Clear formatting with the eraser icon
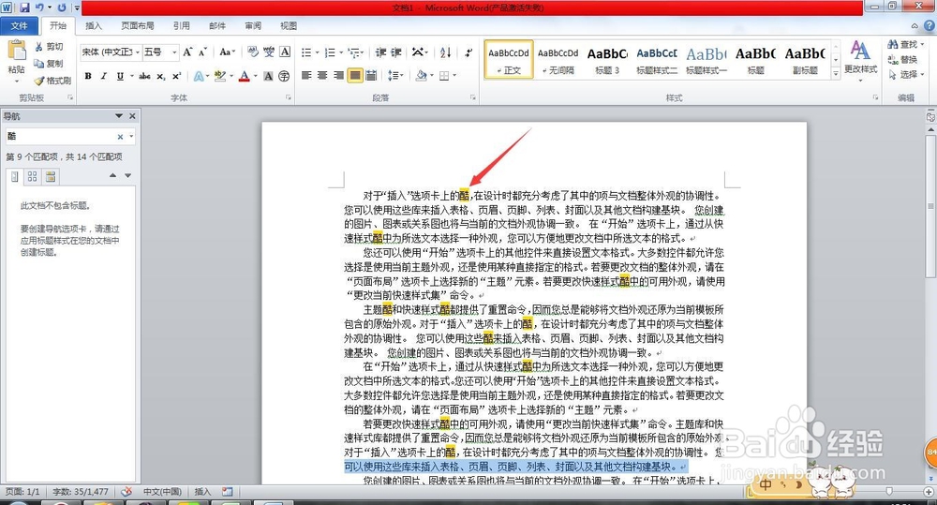937x505 pixels. point(253,52)
